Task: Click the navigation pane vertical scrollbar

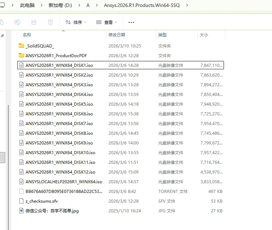Action: [8, 167]
